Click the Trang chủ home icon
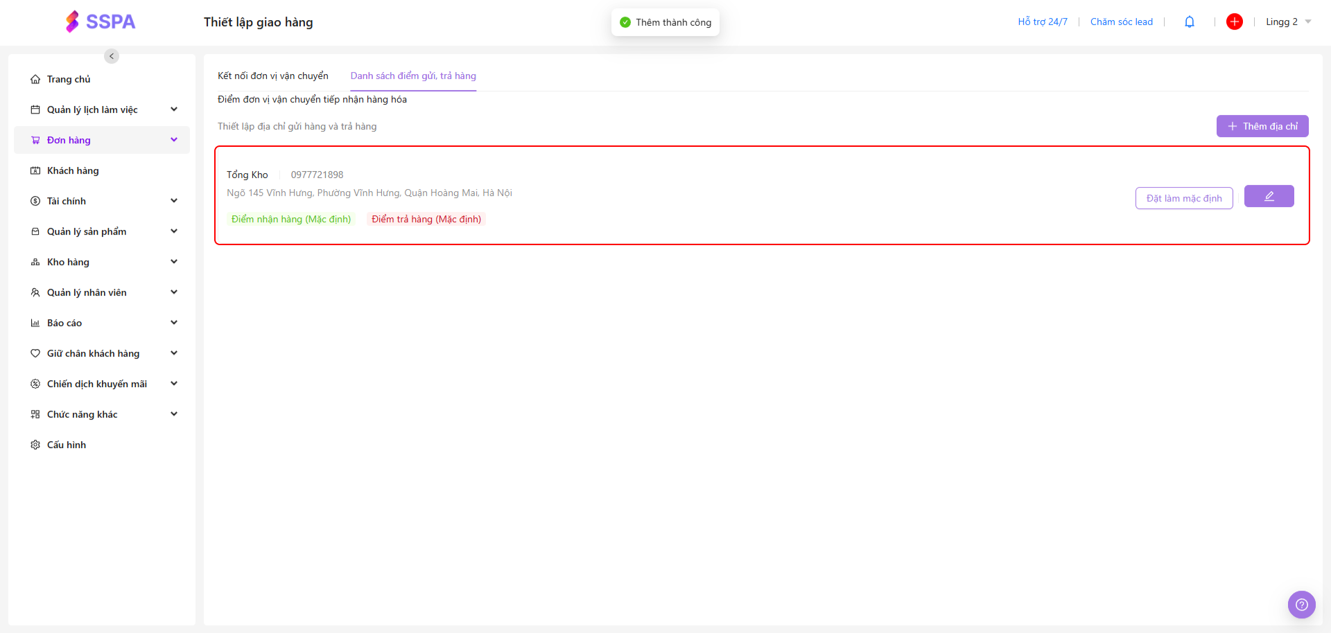This screenshot has height=633, width=1331. [x=35, y=80]
